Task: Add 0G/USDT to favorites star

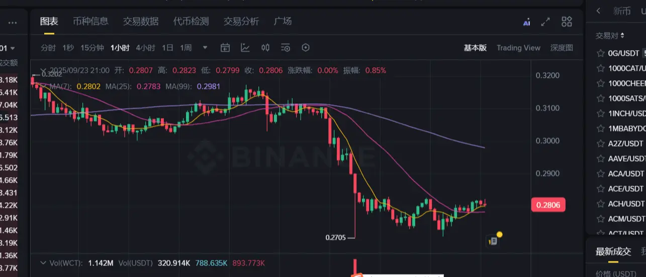Action: [600, 53]
